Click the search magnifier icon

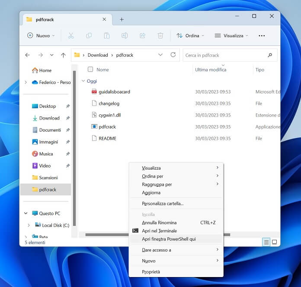[x=270, y=55]
